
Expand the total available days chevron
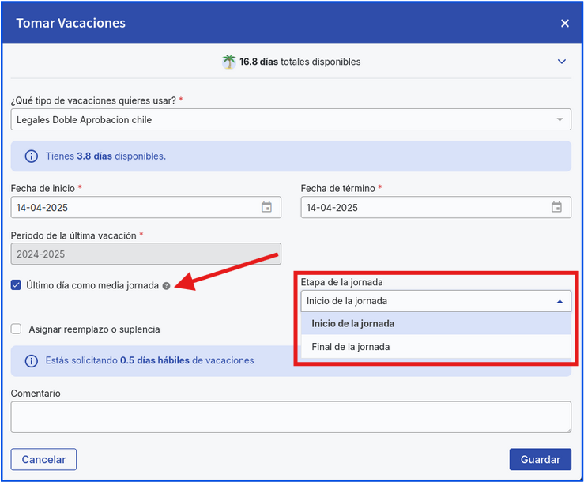562,62
